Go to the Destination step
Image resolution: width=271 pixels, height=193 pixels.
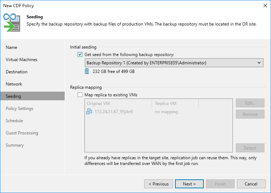point(17,72)
